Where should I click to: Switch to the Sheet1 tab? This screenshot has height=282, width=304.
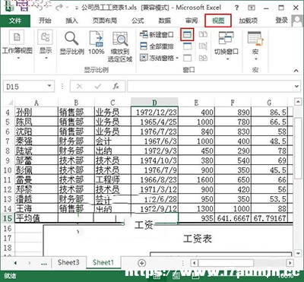coord(103,262)
